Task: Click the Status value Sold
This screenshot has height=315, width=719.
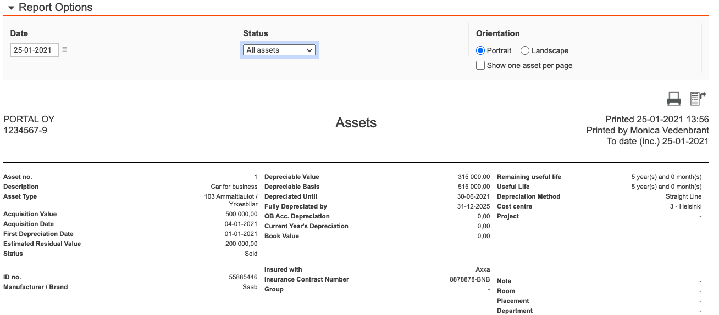Action: coord(251,254)
